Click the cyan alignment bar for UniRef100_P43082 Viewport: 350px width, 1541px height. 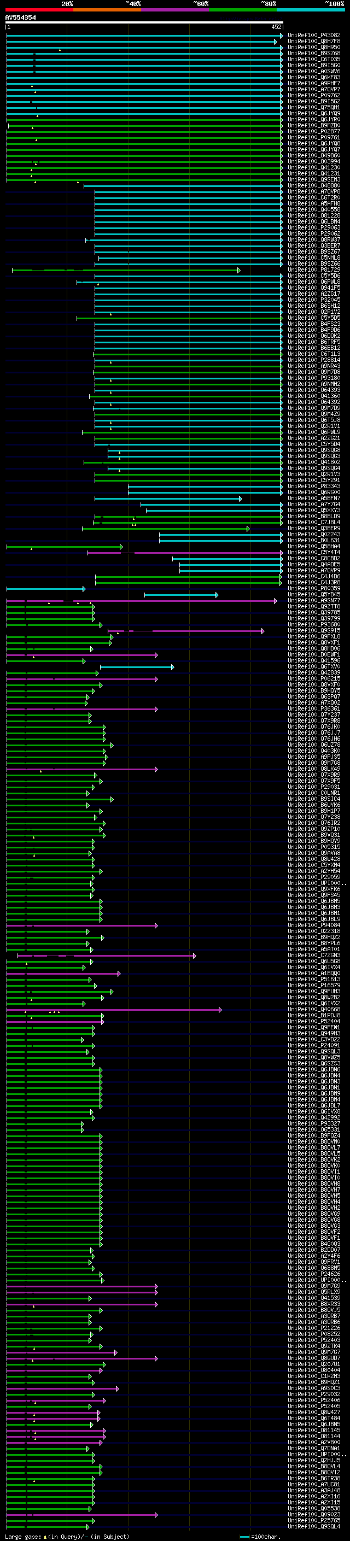tap(144, 36)
